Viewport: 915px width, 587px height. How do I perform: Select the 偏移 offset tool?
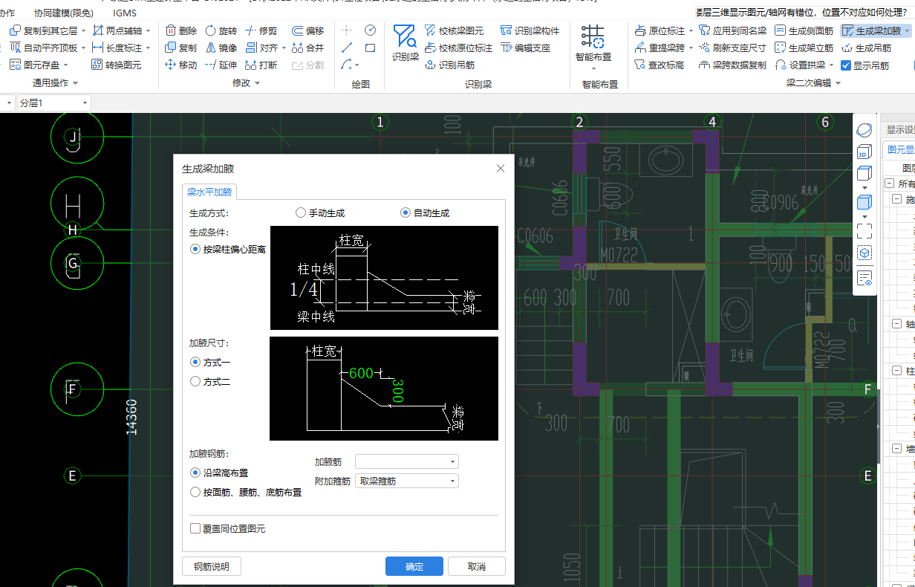click(x=307, y=30)
